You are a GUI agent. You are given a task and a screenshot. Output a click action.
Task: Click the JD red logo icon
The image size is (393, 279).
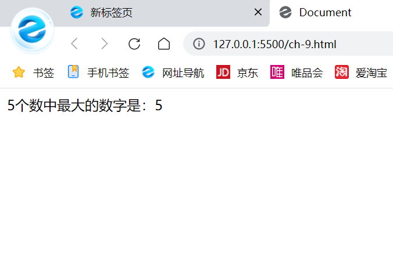[x=223, y=72]
